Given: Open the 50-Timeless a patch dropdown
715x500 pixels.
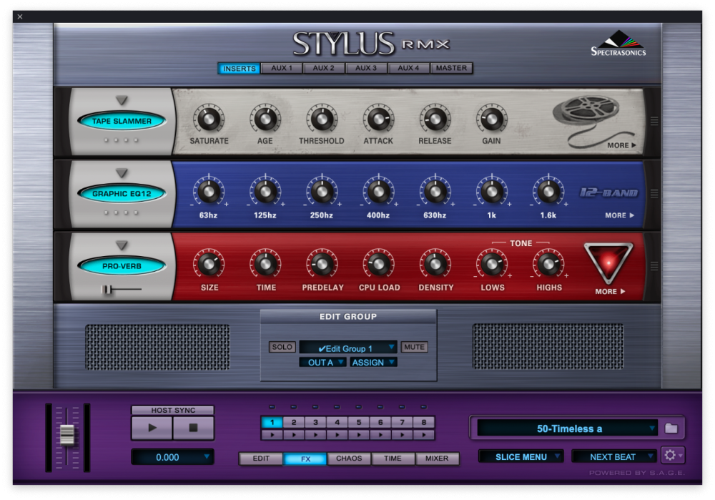Looking at the screenshot, I should (567, 428).
